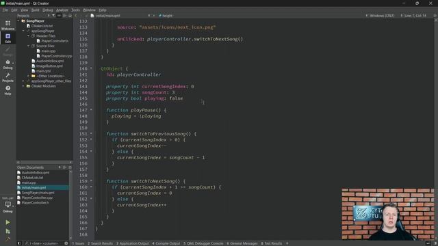438x246 pixels.
Task: Collapse the appSongPlayer target node
Action: pyautogui.click(x=23, y=31)
